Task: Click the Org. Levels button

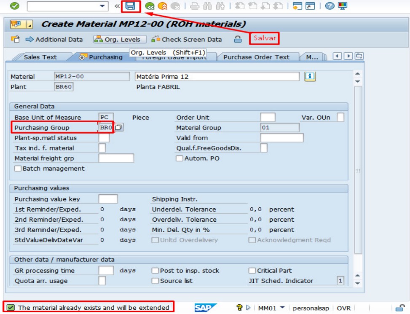Action: (120, 39)
